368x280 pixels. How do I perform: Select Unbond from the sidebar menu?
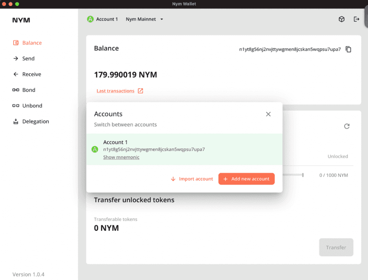32,106
